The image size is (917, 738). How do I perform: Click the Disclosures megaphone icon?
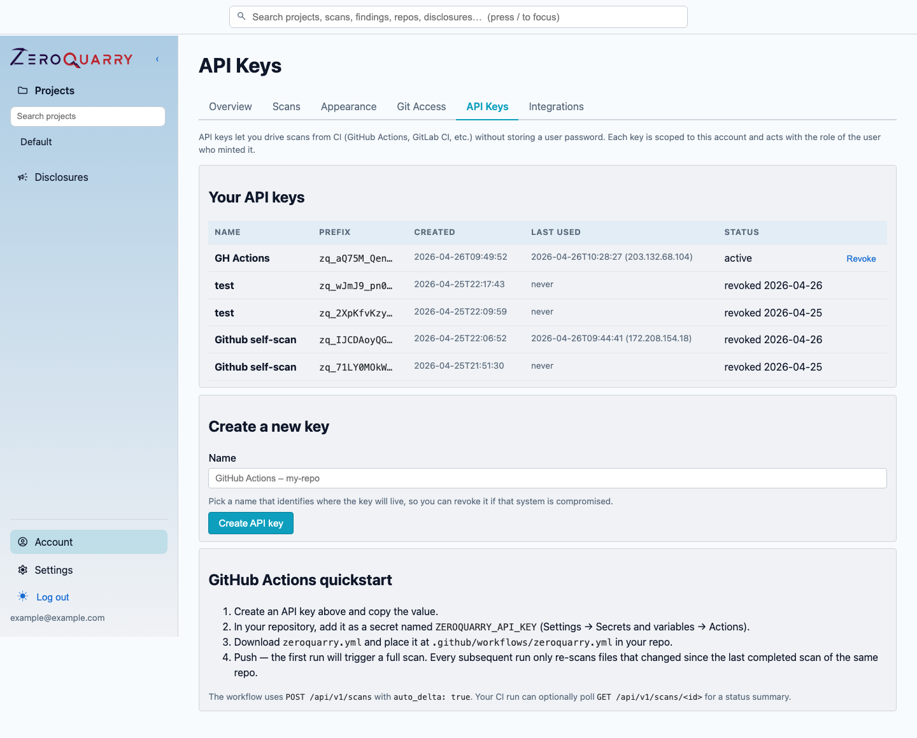point(23,177)
